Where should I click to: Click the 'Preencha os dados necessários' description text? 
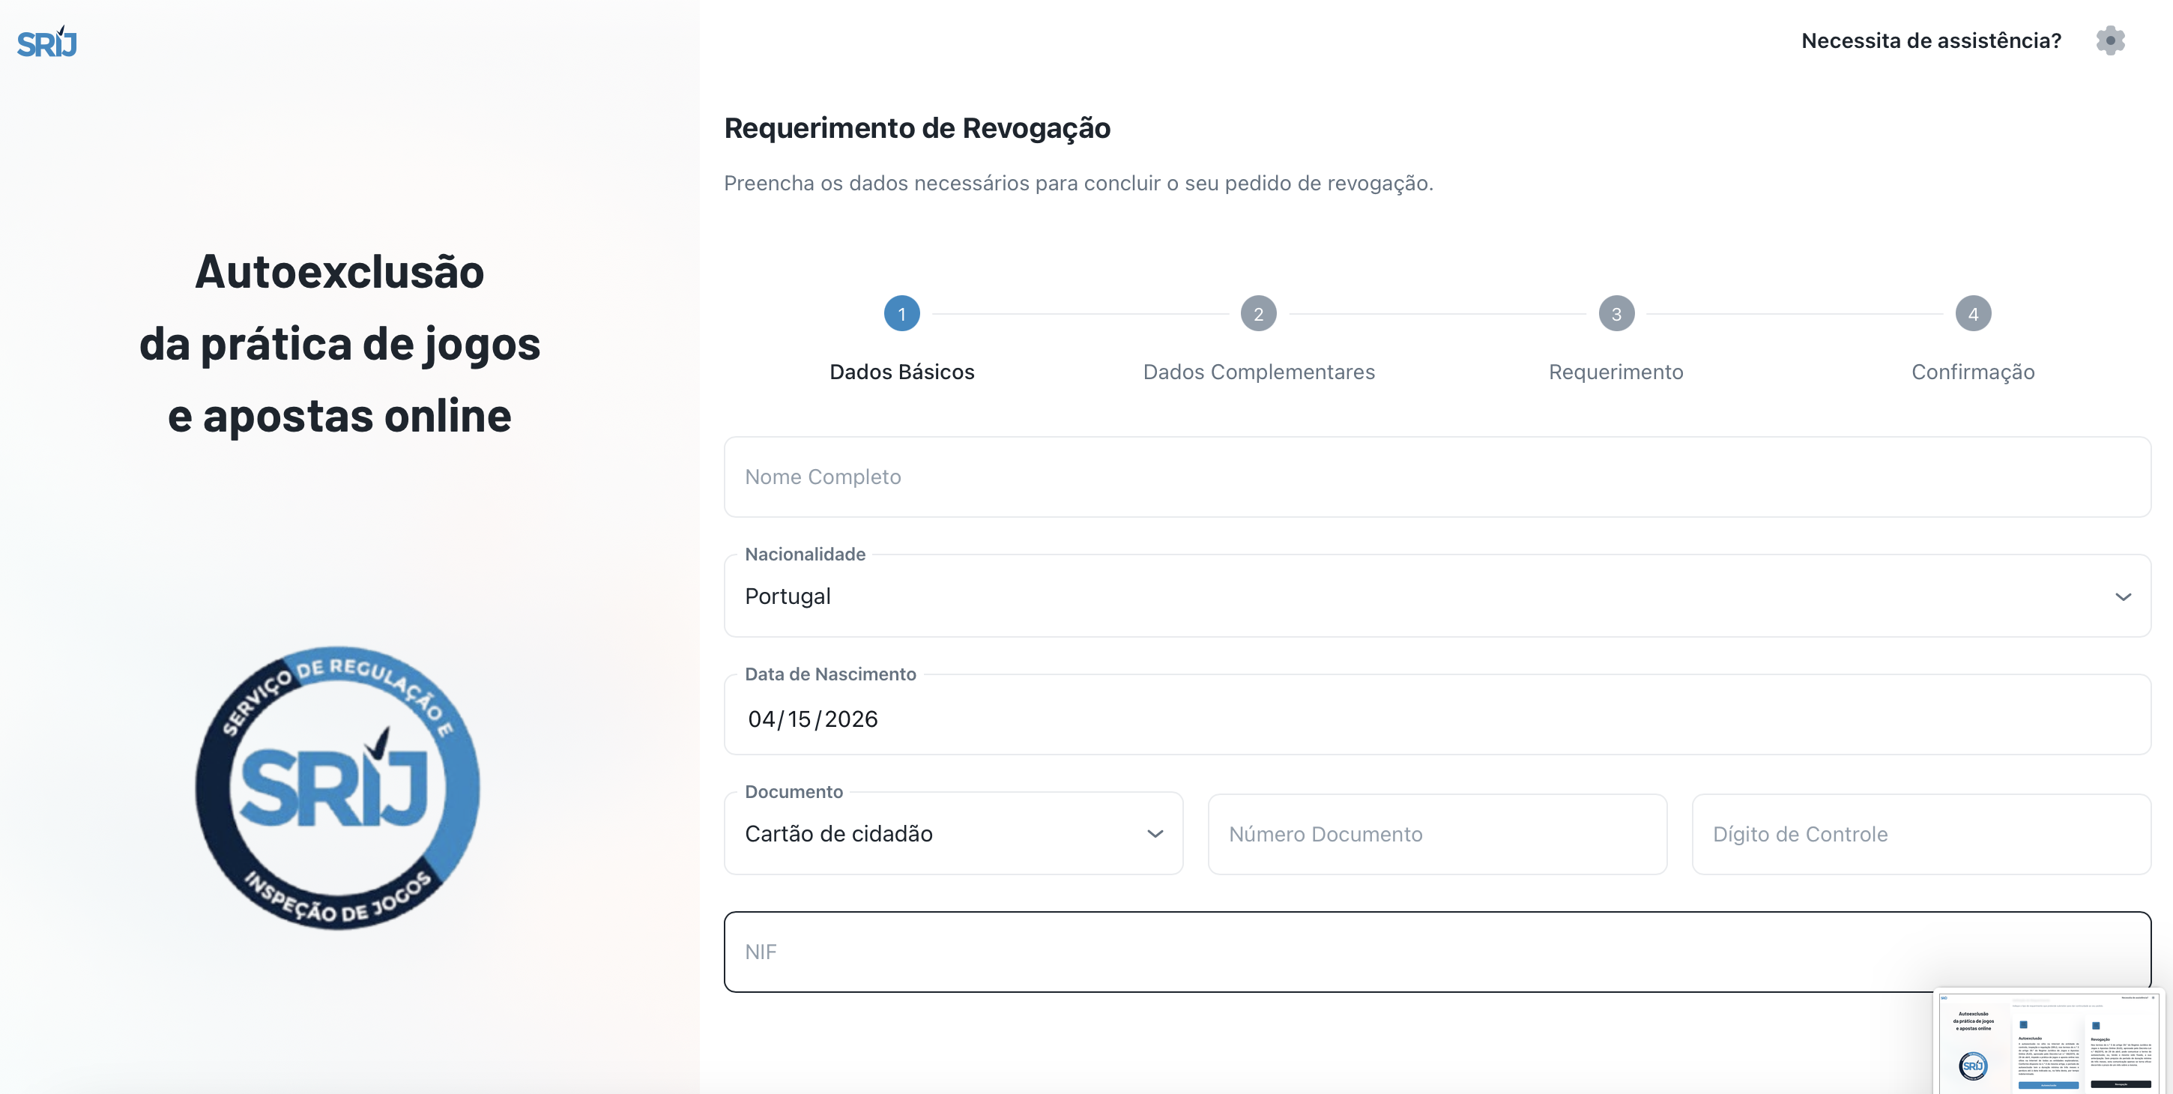(x=1078, y=183)
